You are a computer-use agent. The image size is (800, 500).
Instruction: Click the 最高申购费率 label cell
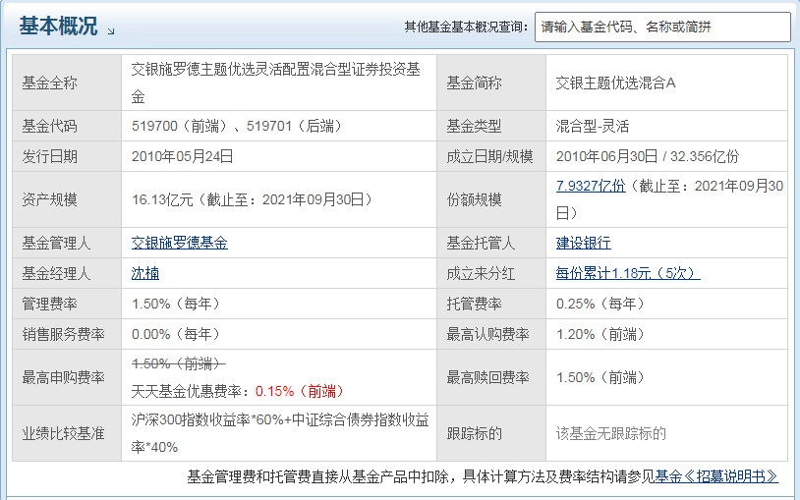(67, 377)
